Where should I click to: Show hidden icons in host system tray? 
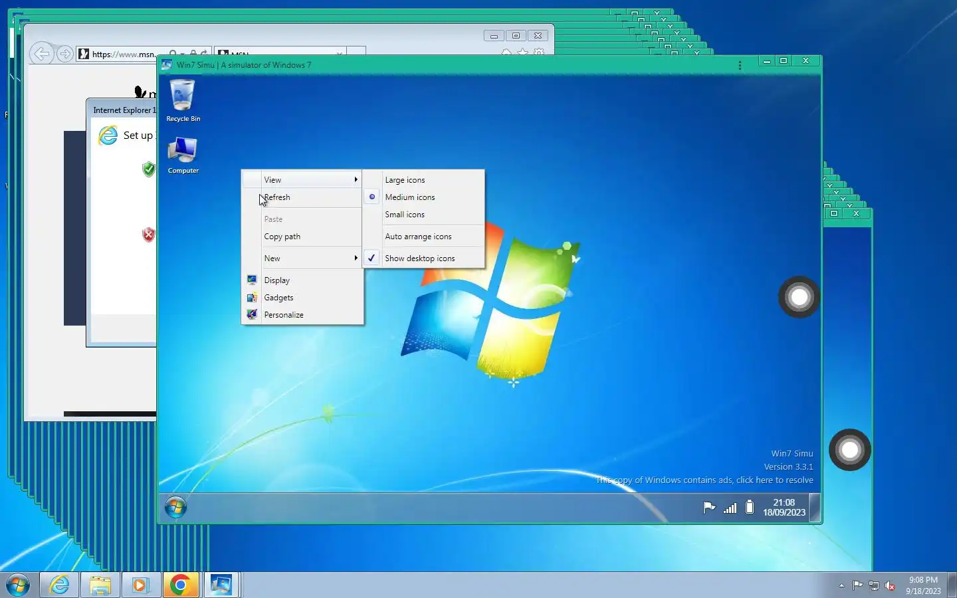841,585
